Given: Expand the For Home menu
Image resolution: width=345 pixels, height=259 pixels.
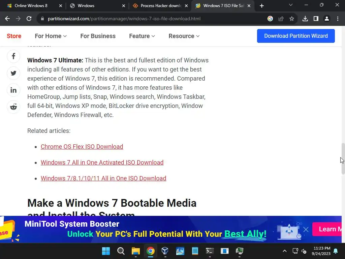Looking at the screenshot, I should [51, 36].
